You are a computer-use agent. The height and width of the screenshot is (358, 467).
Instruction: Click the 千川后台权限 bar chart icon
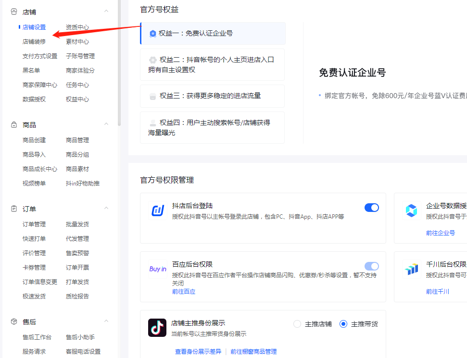(411, 269)
